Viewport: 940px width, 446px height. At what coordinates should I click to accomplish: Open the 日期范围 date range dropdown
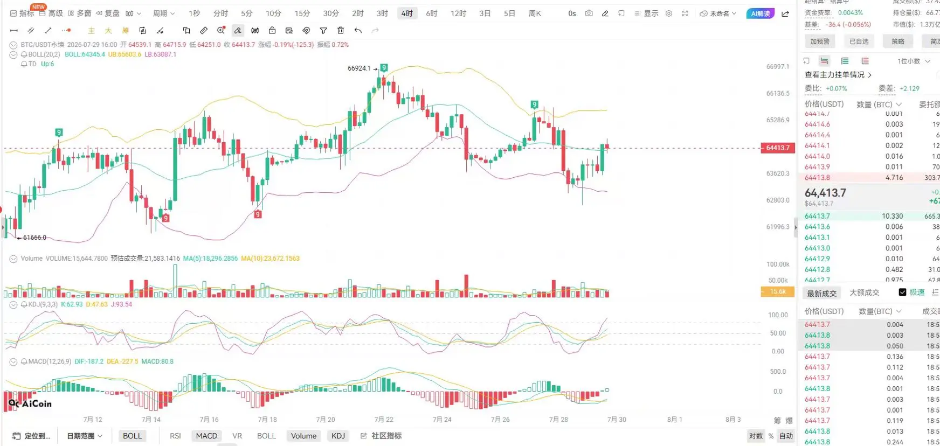tap(84, 436)
